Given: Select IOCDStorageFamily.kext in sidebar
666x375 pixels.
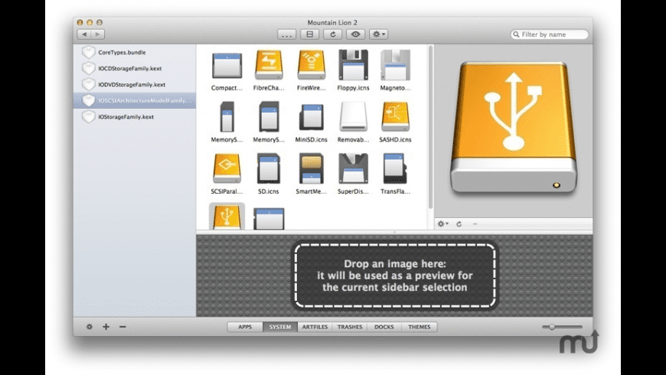Looking at the screenshot, I should [x=134, y=68].
